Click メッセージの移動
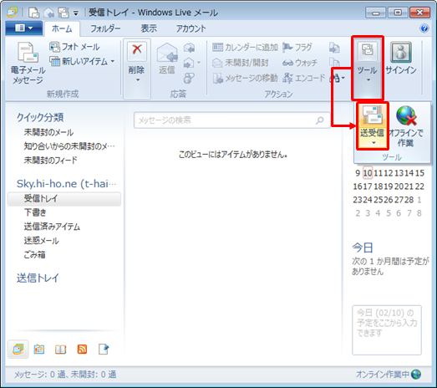The width and height of the screenshot is (437, 388). [245, 79]
